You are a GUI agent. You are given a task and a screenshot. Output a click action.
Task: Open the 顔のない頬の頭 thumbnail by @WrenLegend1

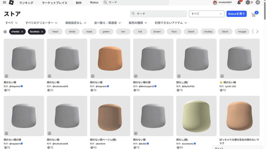click(153, 59)
